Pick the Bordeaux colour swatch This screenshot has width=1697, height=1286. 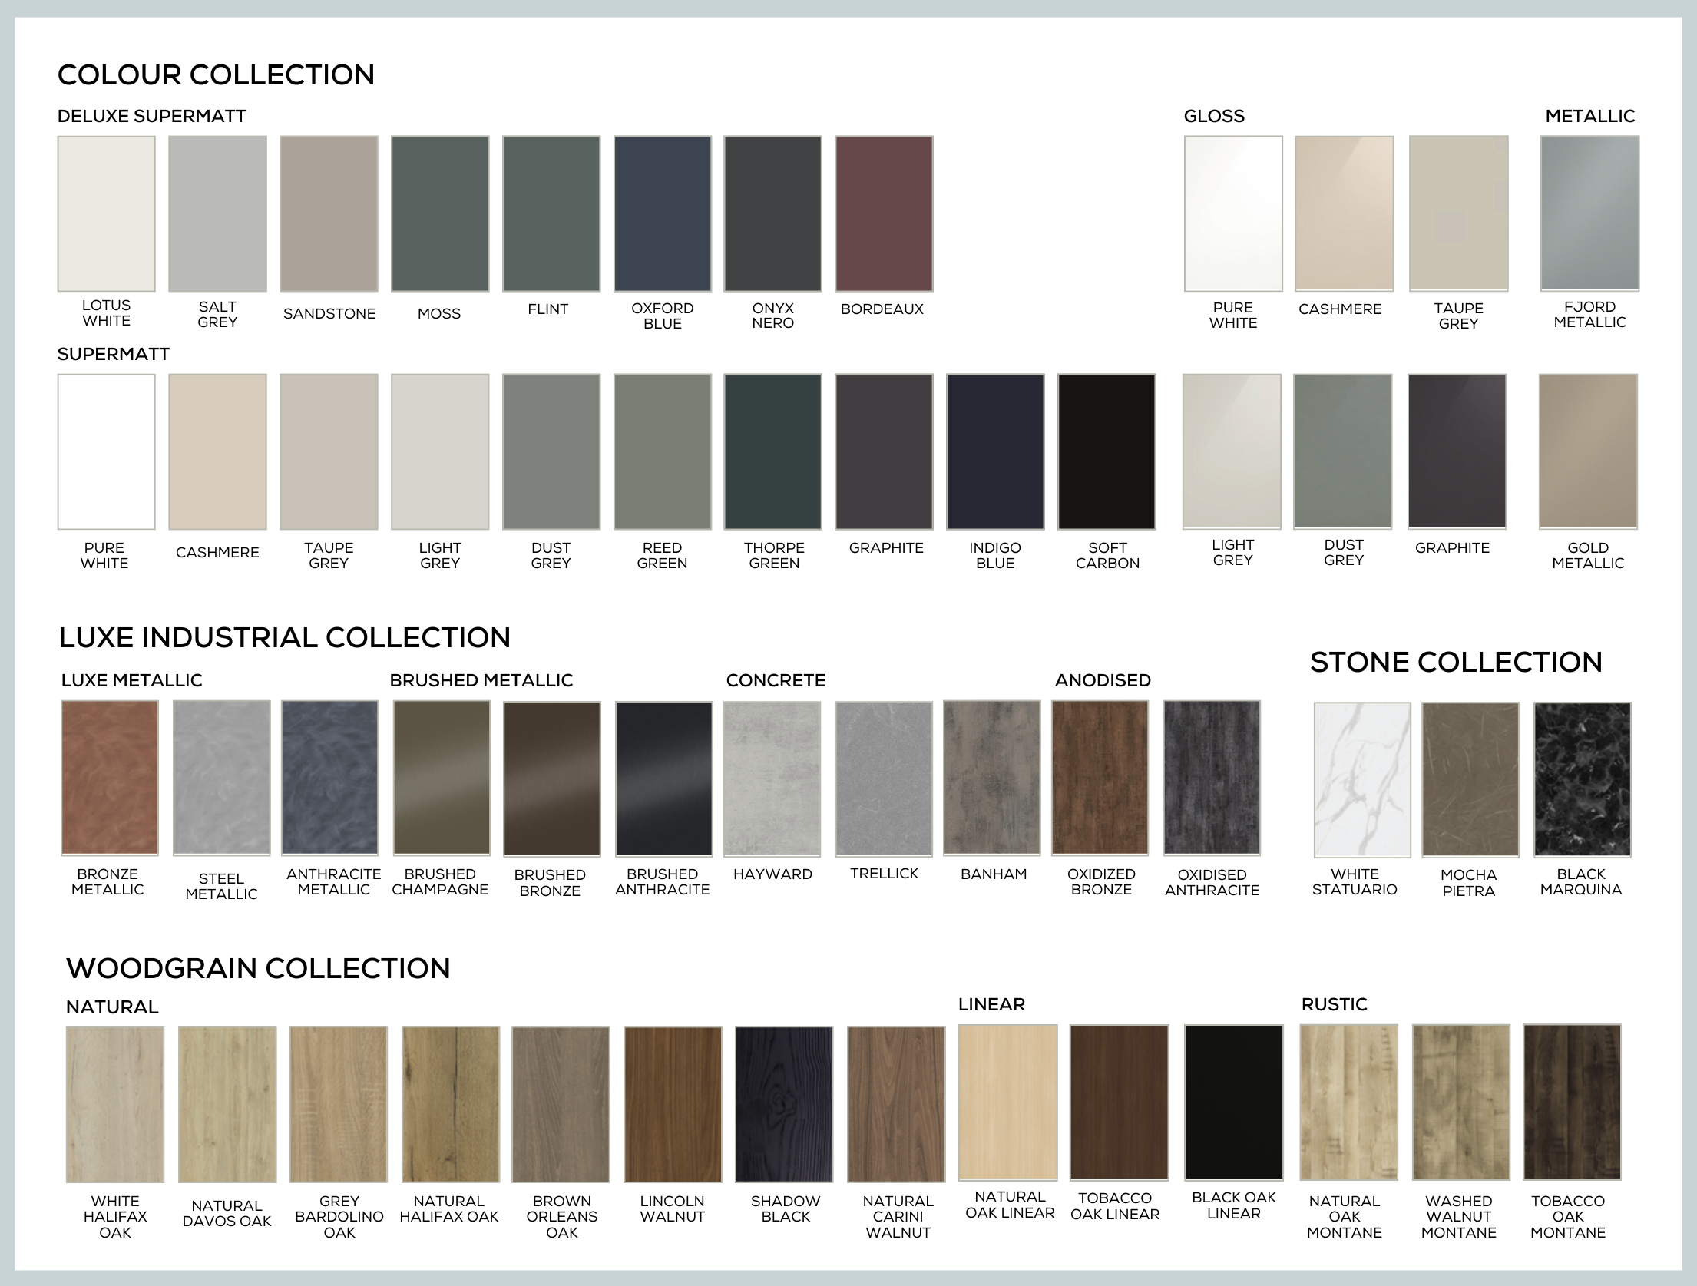[884, 213]
